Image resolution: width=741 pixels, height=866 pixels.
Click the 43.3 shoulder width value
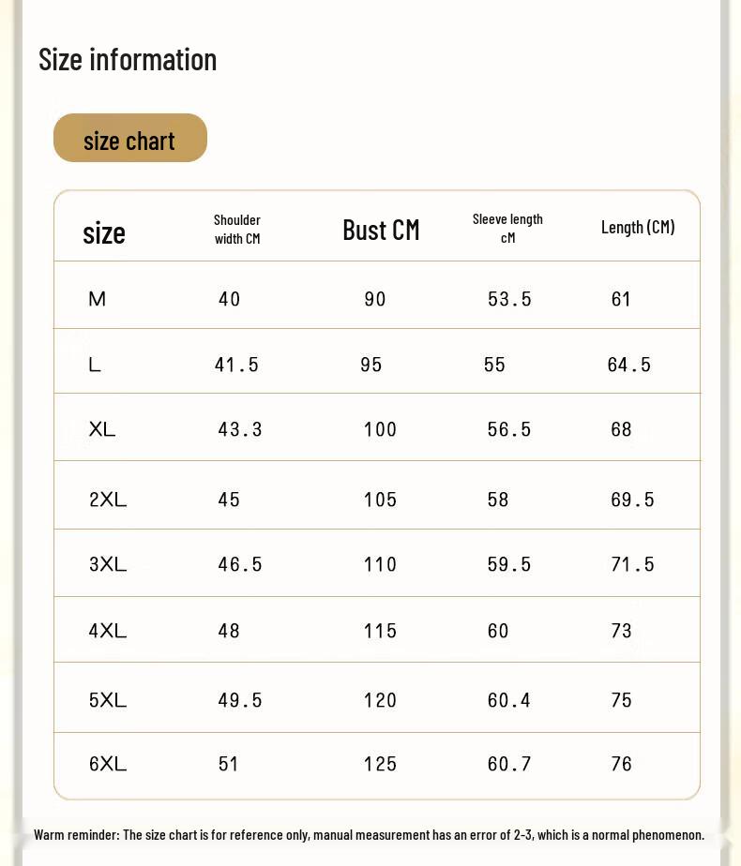tap(240, 429)
